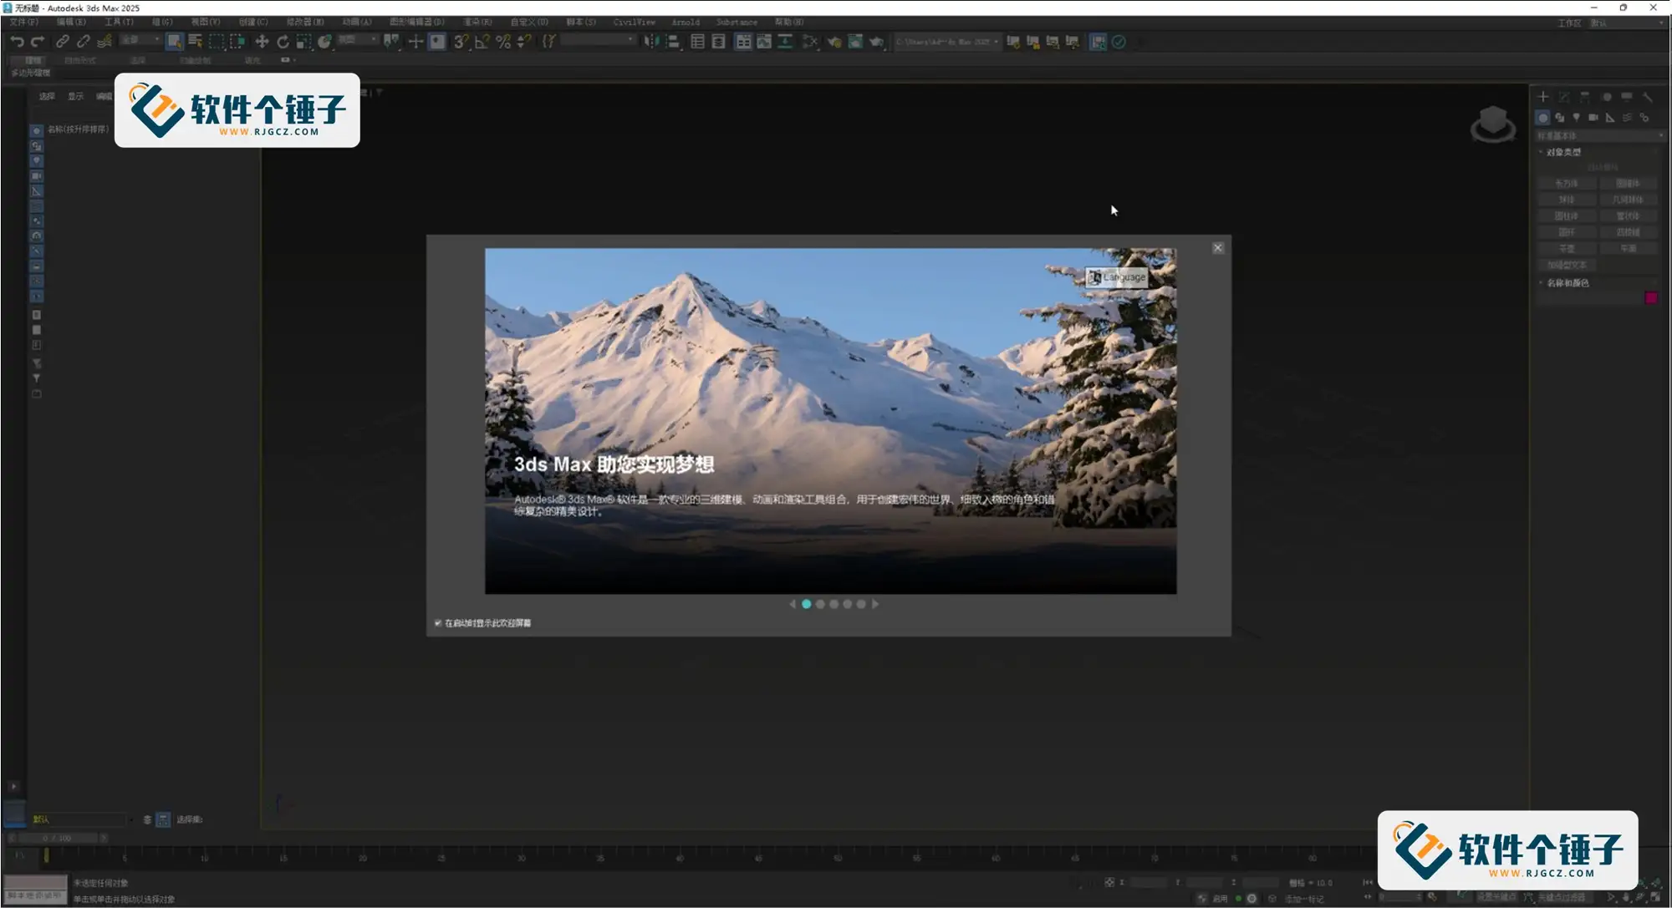Toggle the Spinner Snap icon
The image size is (1672, 908).
point(524,42)
